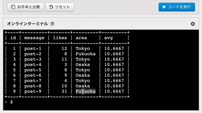Screen dimensions: 202x113
Task: Click the post-9 message cell
Action: 33,91
